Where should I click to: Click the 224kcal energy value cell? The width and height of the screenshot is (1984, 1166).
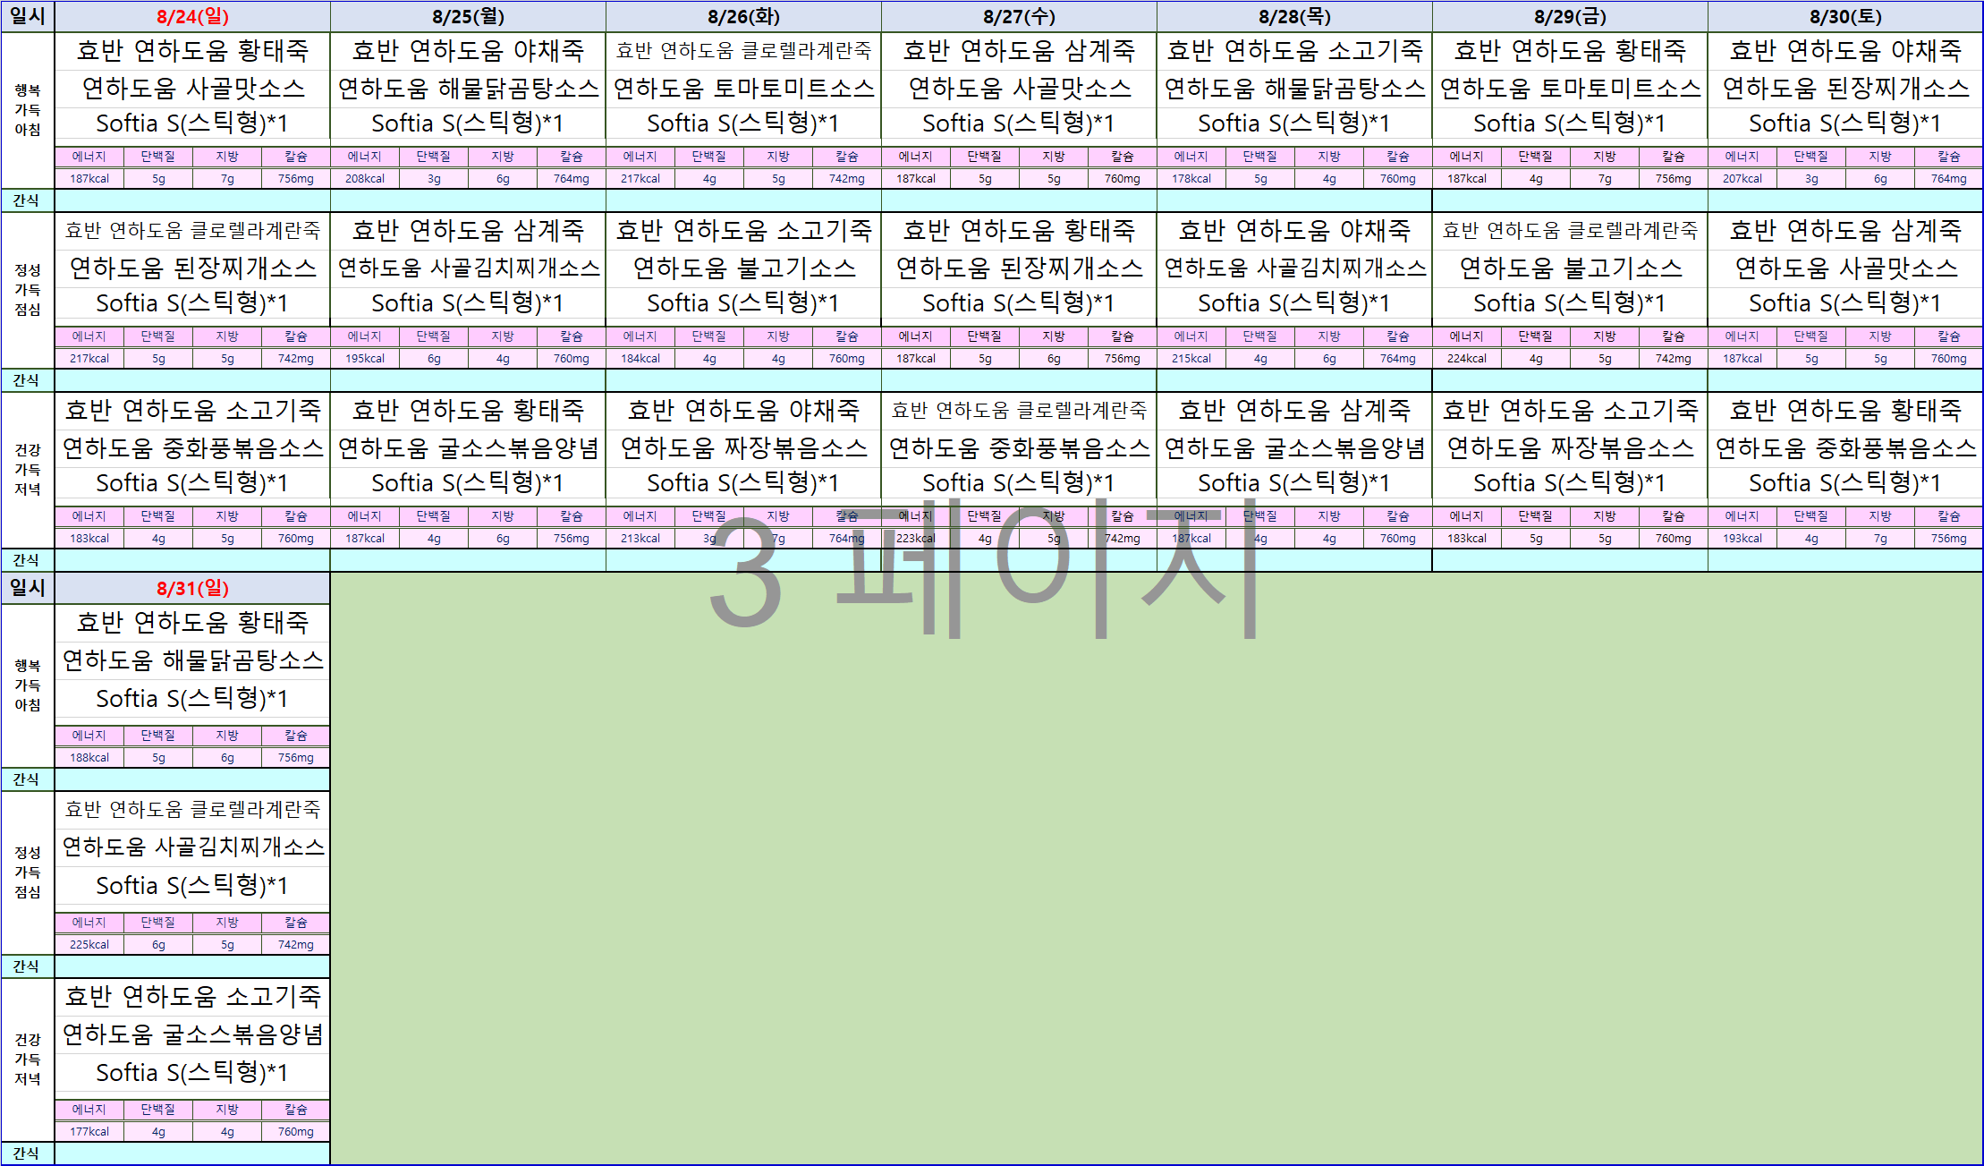click(x=1467, y=359)
